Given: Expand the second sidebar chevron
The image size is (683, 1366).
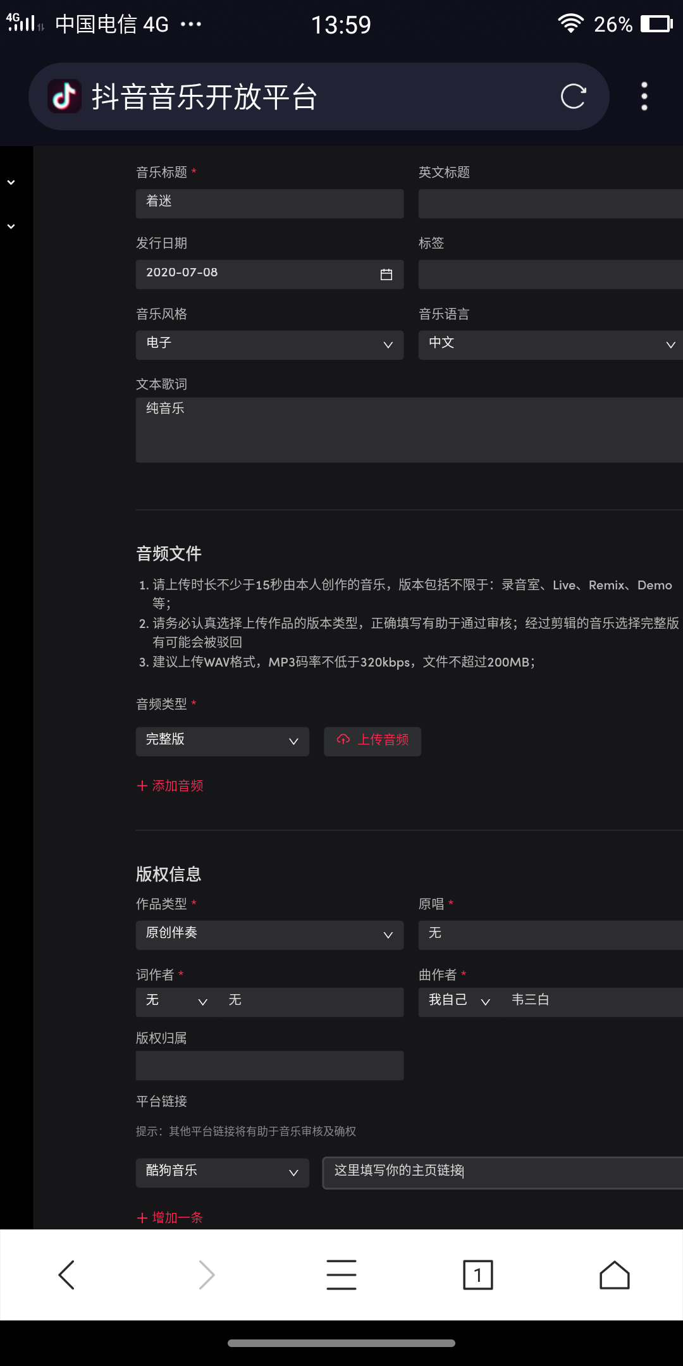Looking at the screenshot, I should click(x=11, y=226).
